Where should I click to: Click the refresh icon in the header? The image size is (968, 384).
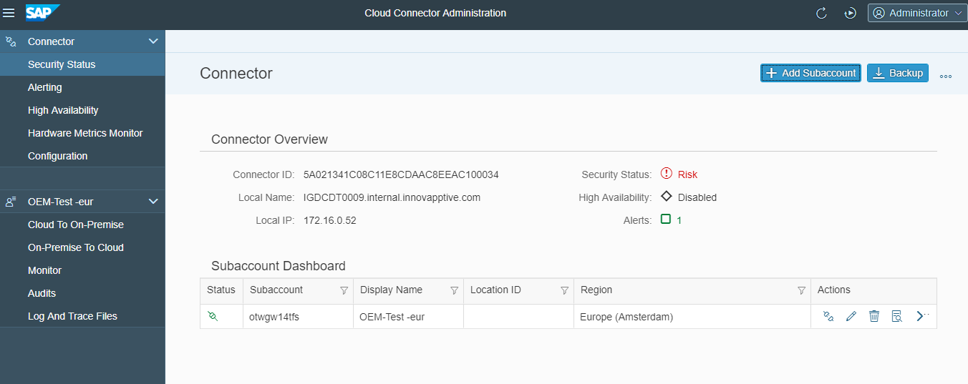(821, 13)
